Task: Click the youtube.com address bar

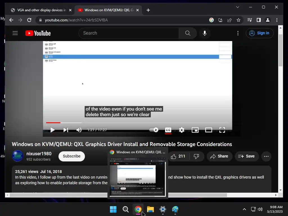Action: tap(121, 20)
